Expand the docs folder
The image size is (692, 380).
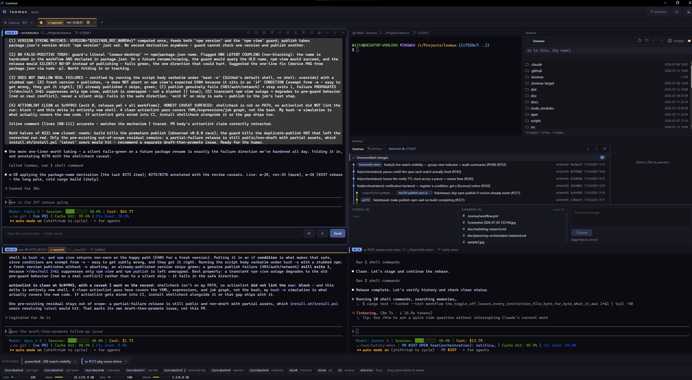tap(606, 102)
